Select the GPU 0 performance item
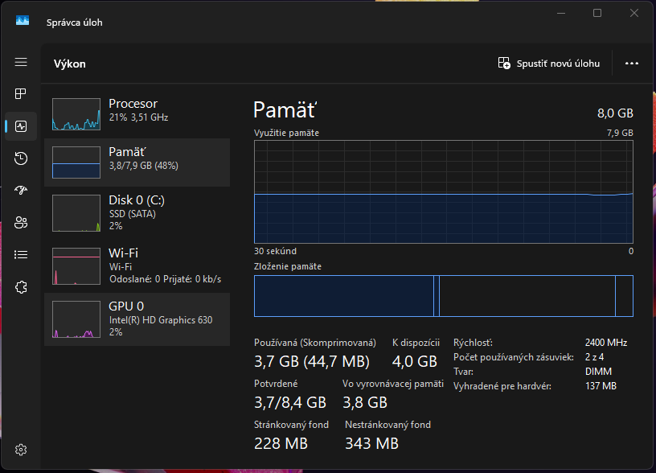Screen dimensions: 656x473 pyautogui.click(x=137, y=318)
